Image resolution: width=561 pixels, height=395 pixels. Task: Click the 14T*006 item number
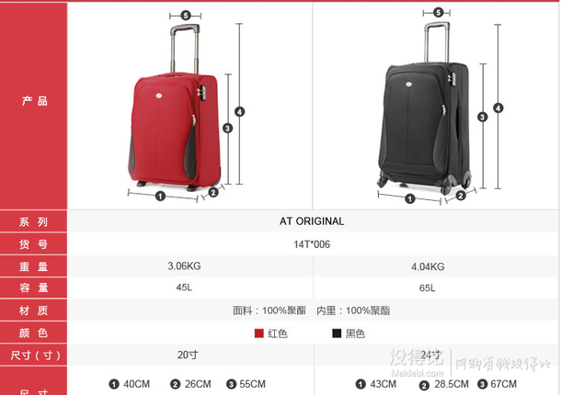coord(312,244)
